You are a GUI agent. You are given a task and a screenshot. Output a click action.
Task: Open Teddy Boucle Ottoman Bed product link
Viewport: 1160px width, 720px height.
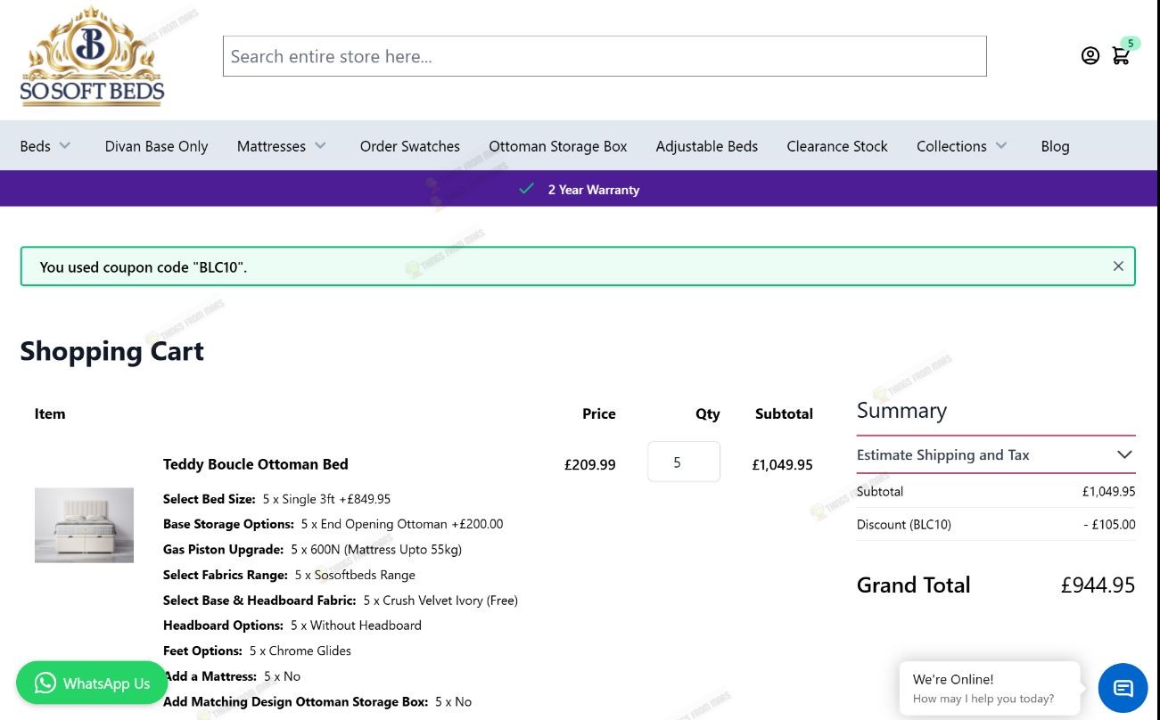point(256,464)
